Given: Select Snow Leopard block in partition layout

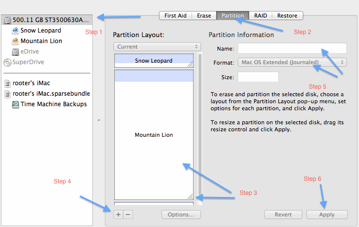Looking at the screenshot, I should 154,61.
